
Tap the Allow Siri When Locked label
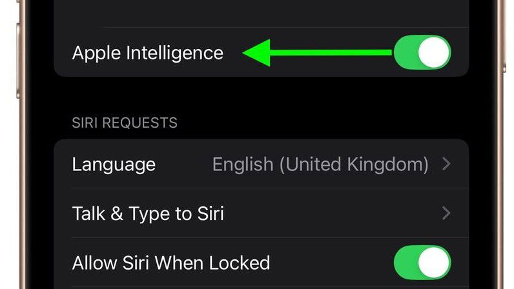pos(170,263)
